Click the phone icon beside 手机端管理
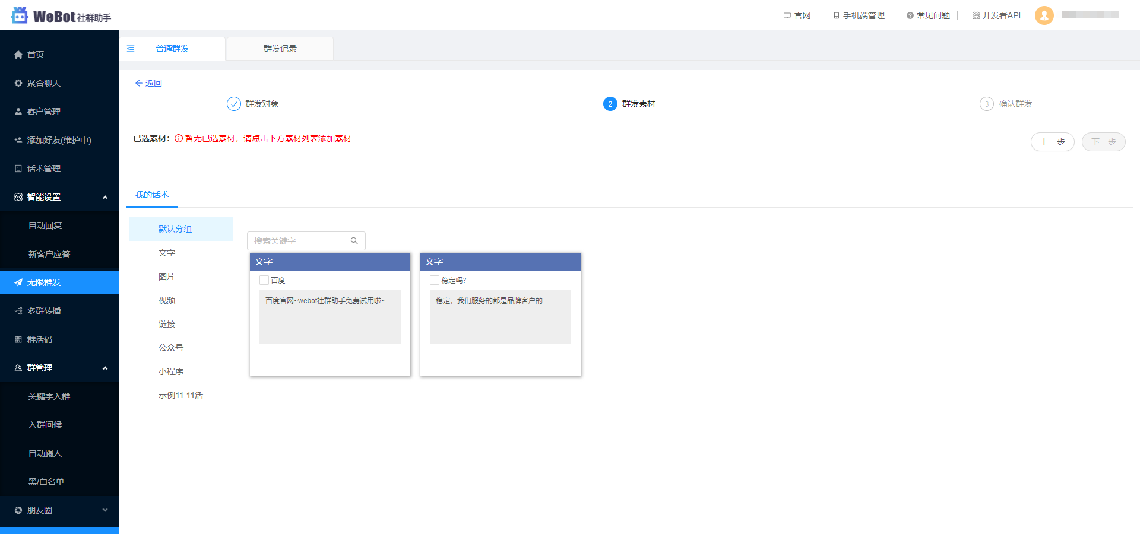The width and height of the screenshot is (1140, 534). coord(837,15)
